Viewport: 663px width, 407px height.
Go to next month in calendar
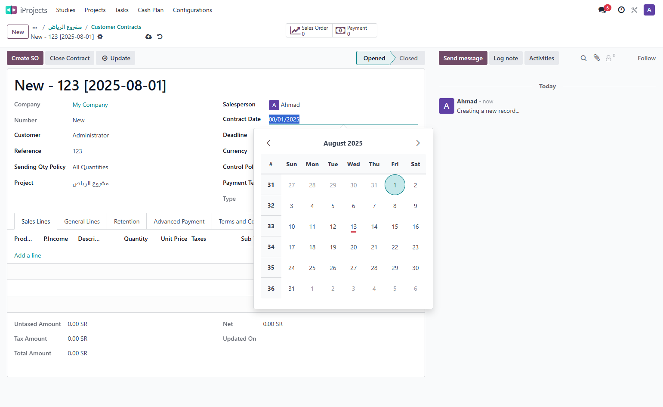(x=418, y=143)
